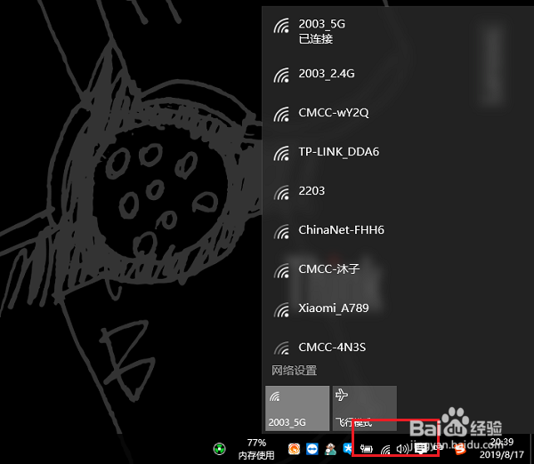Pick Xiaomi_A789 from available networks
Screen dimensions: 534x464
point(398,308)
